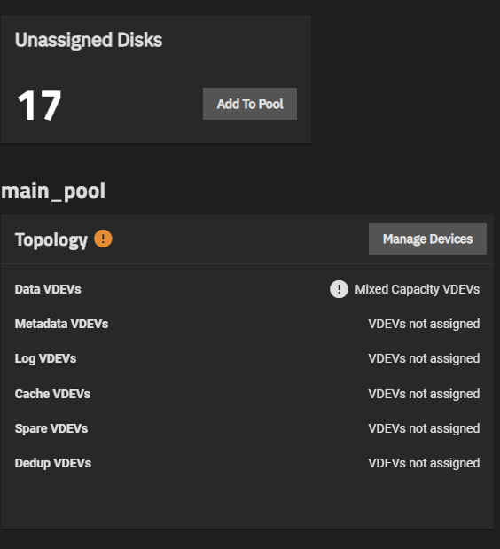Select the main_pool title
The width and height of the screenshot is (500, 549).
click(53, 192)
